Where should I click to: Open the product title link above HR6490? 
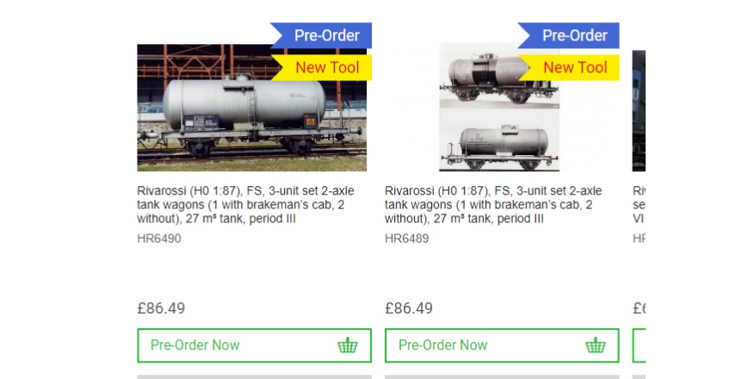pyautogui.click(x=245, y=204)
